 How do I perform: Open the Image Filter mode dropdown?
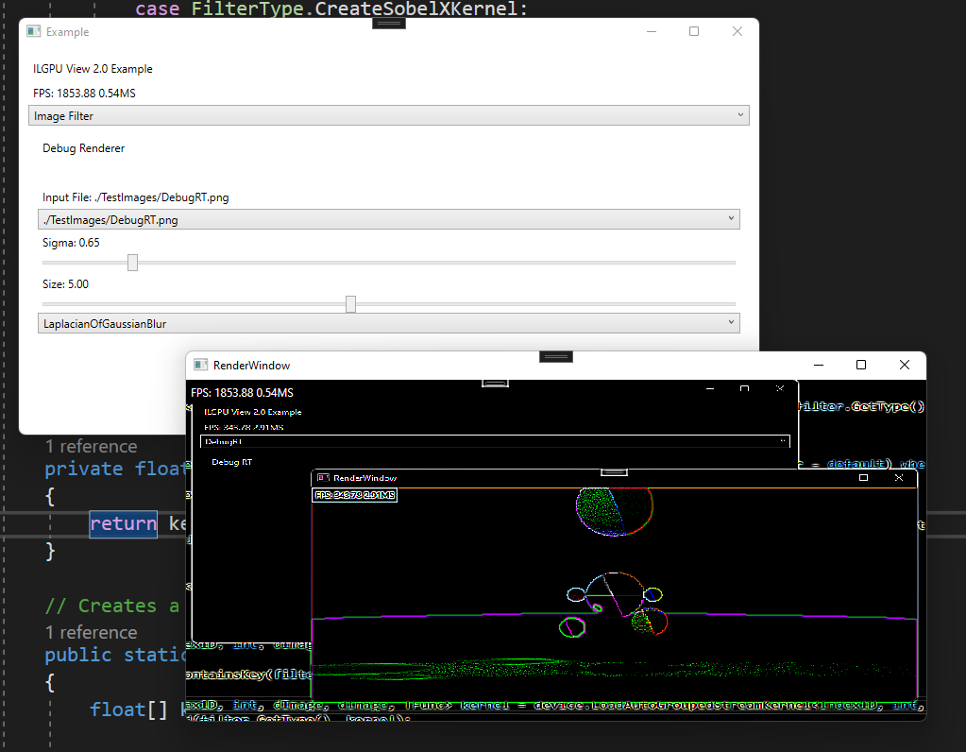point(389,116)
